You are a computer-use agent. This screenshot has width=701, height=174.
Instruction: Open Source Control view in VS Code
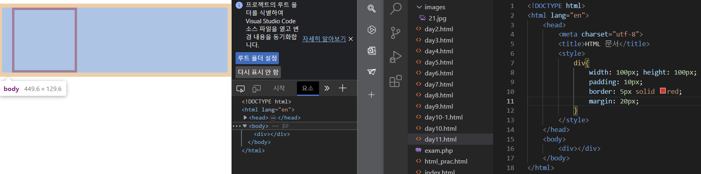(396, 33)
